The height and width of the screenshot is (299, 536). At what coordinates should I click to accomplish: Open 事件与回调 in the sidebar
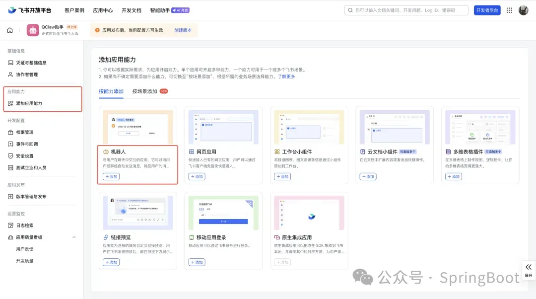tap(27, 144)
